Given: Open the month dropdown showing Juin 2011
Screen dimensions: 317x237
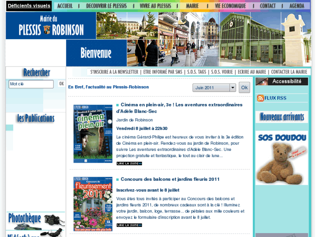Looking at the screenshot, I should [x=214, y=88].
